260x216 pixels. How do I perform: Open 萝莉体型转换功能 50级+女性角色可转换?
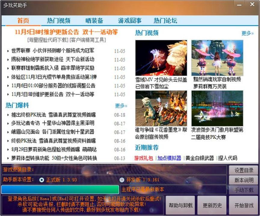pos(54,158)
